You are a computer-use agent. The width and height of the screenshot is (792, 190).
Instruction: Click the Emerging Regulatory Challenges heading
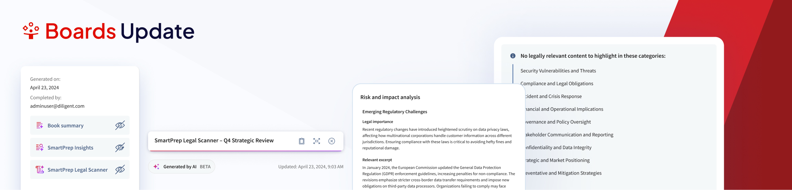coord(395,112)
